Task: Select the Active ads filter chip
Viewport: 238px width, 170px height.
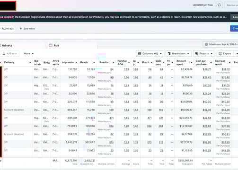Action: 8,29
